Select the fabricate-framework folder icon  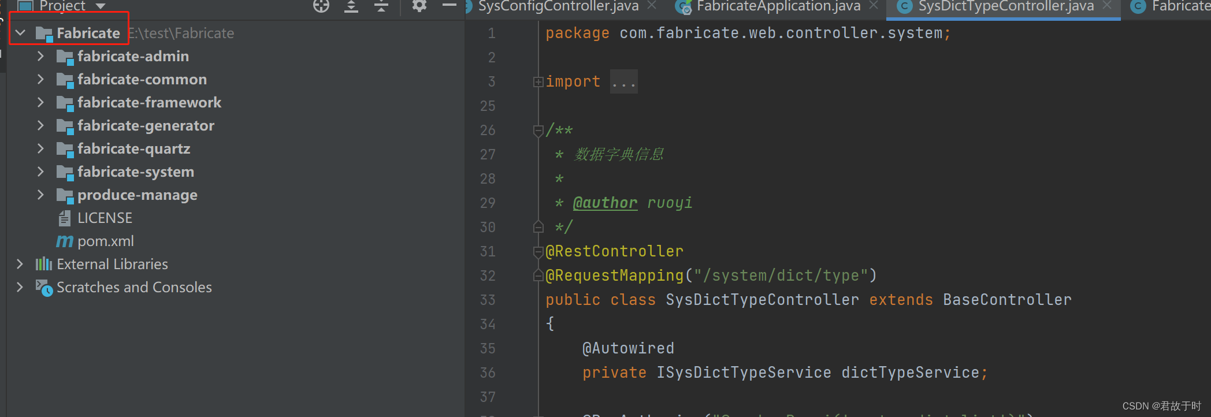(x=65, y=103)
